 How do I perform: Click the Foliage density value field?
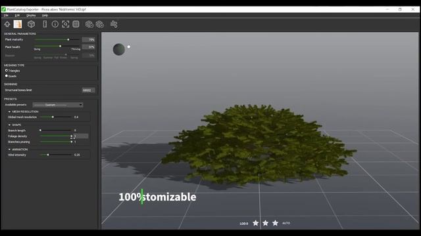[x=81, y=136]
